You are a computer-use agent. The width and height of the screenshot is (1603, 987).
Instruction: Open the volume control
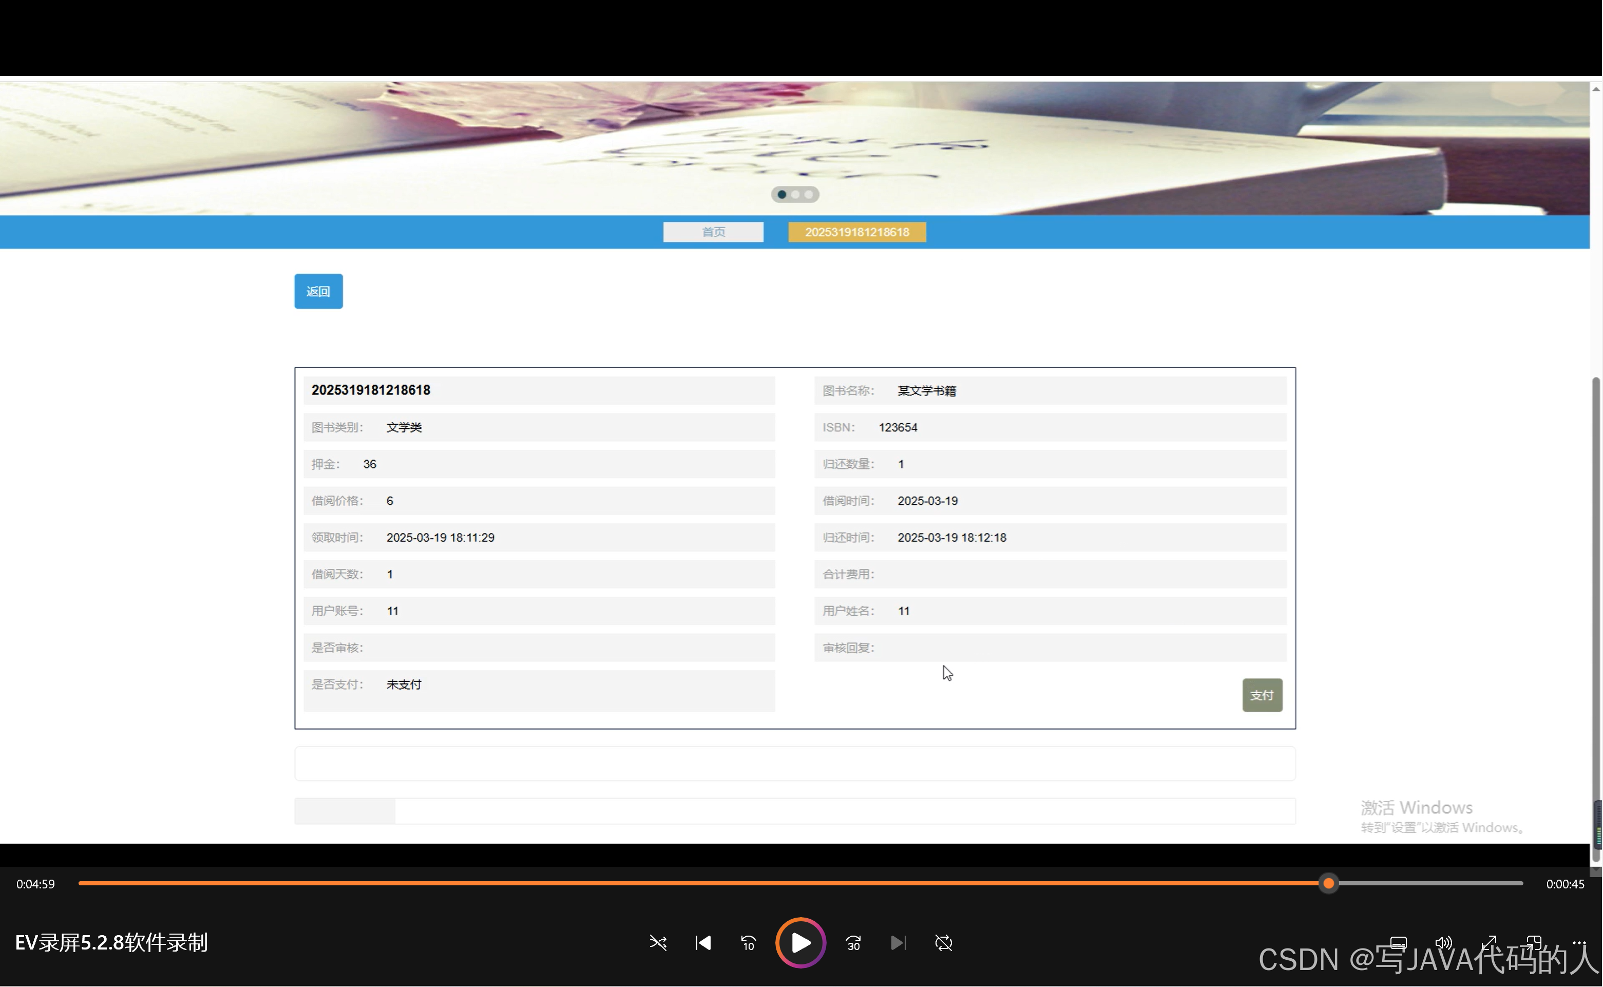tap(1443, 943)
